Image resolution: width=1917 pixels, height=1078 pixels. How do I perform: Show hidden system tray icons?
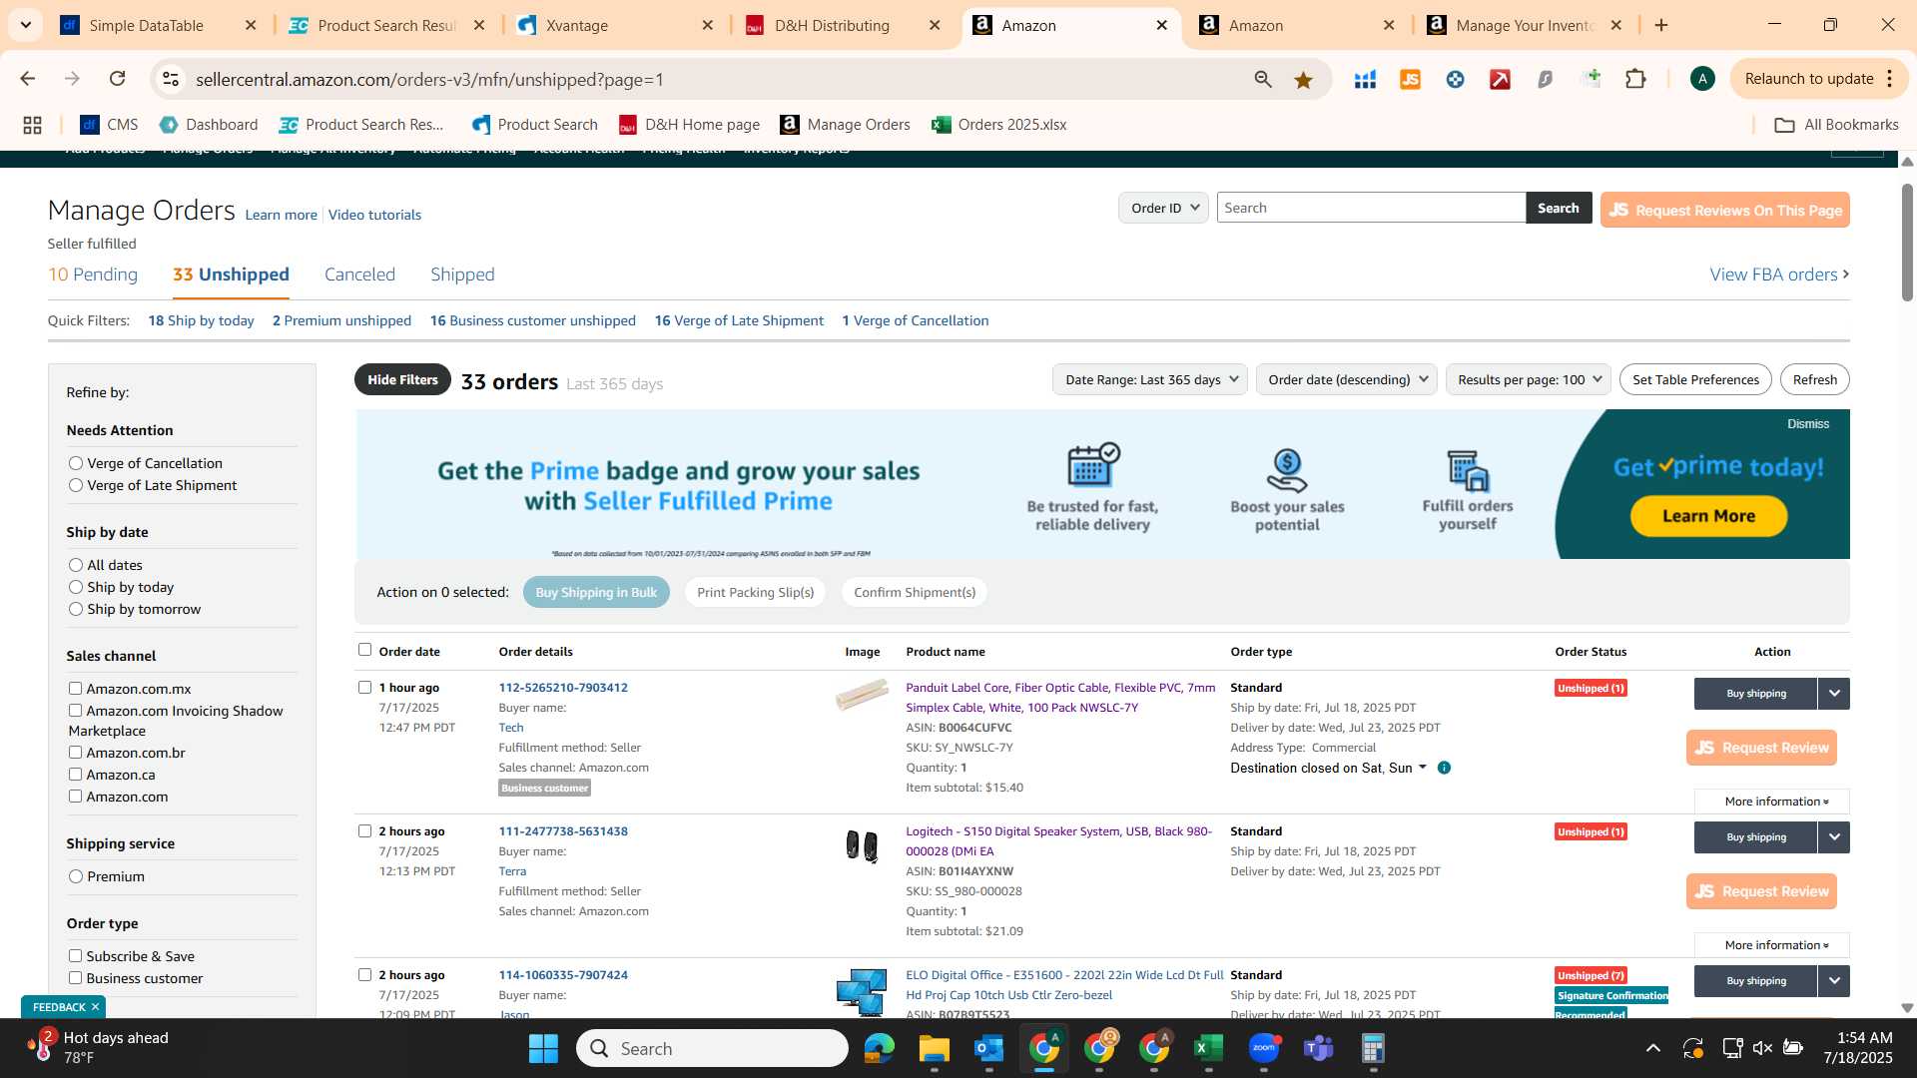point(1653,1048)
